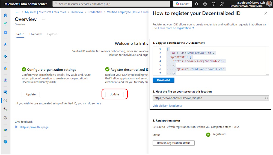Click the "@context" code line
This screenshot has height=155, width=273.
pos(180,57)
